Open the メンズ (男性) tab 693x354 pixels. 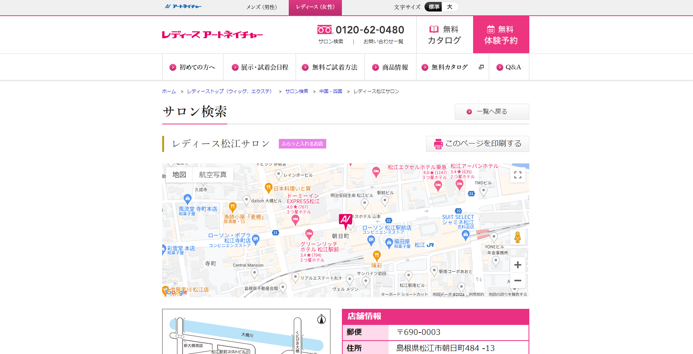pos(261,7)
